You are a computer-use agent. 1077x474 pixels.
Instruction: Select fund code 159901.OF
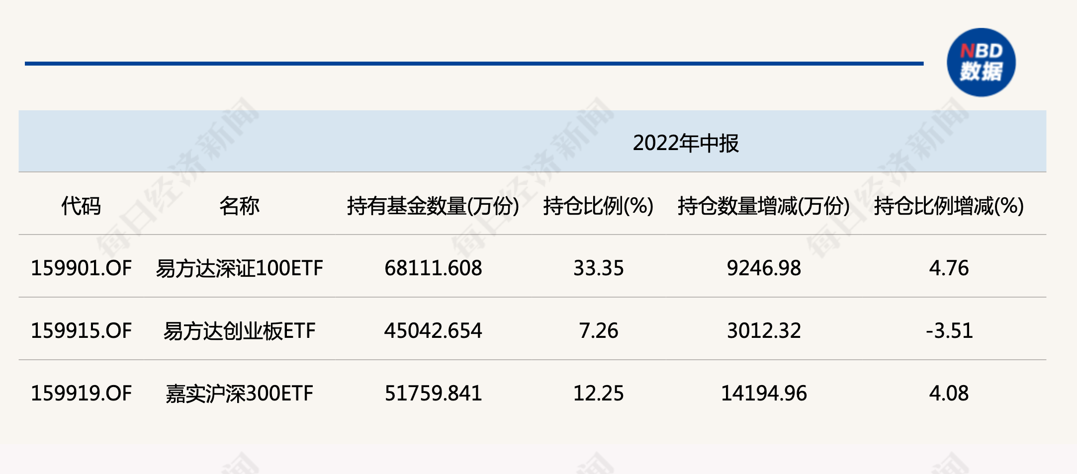(x=81, y=268)
